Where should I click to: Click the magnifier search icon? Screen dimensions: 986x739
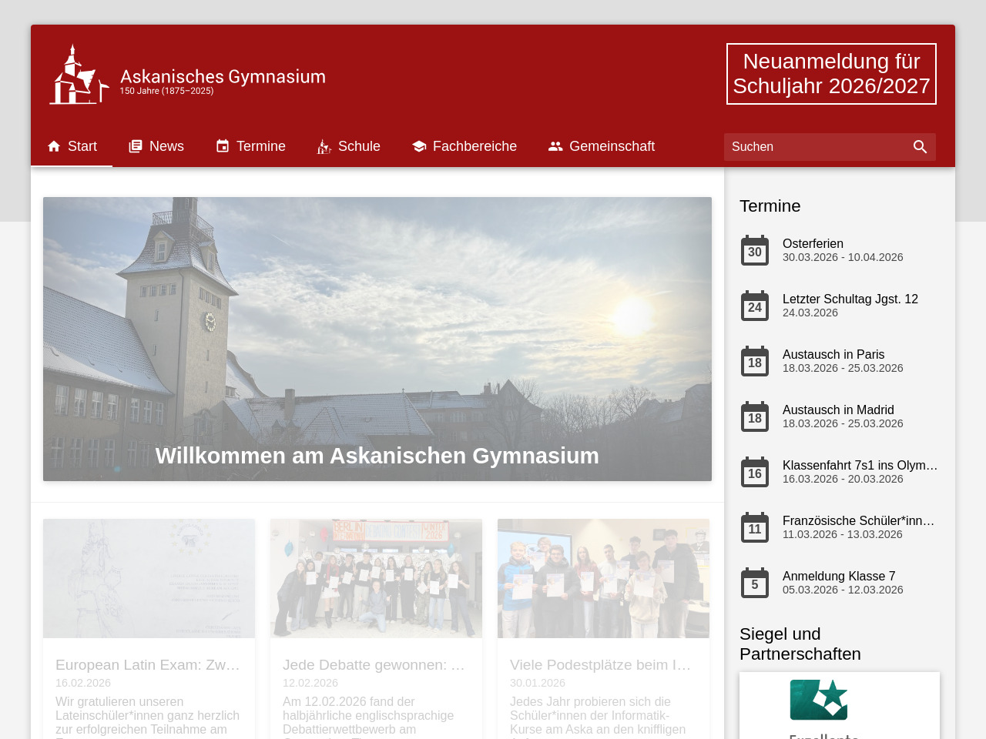click(920, 147)
